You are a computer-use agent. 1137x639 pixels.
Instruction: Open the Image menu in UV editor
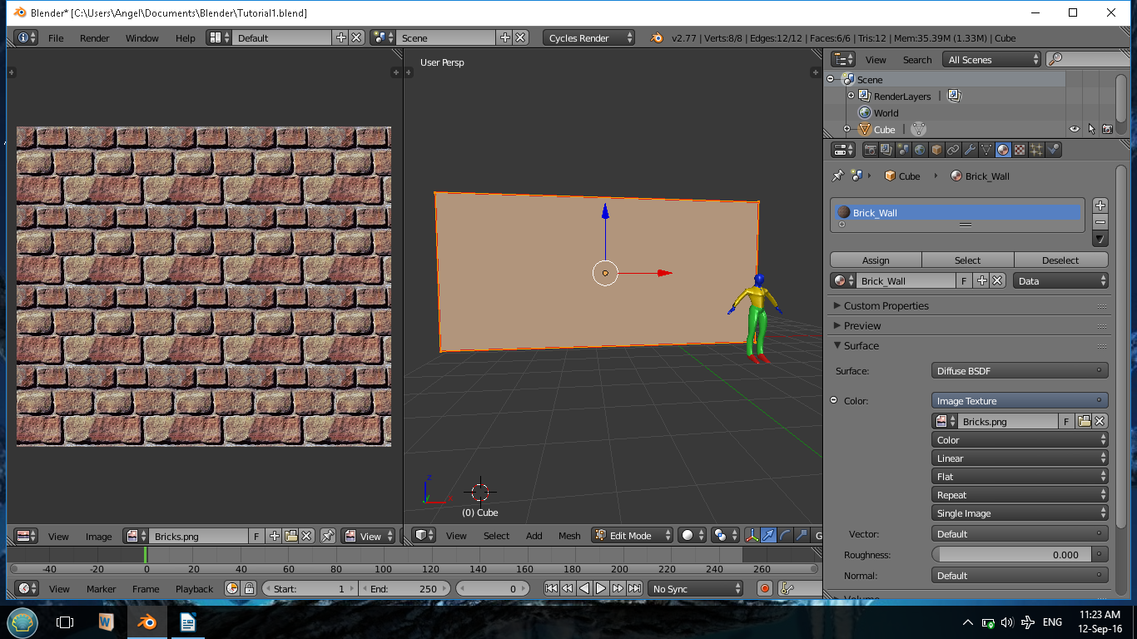click(x=98, y=536)
